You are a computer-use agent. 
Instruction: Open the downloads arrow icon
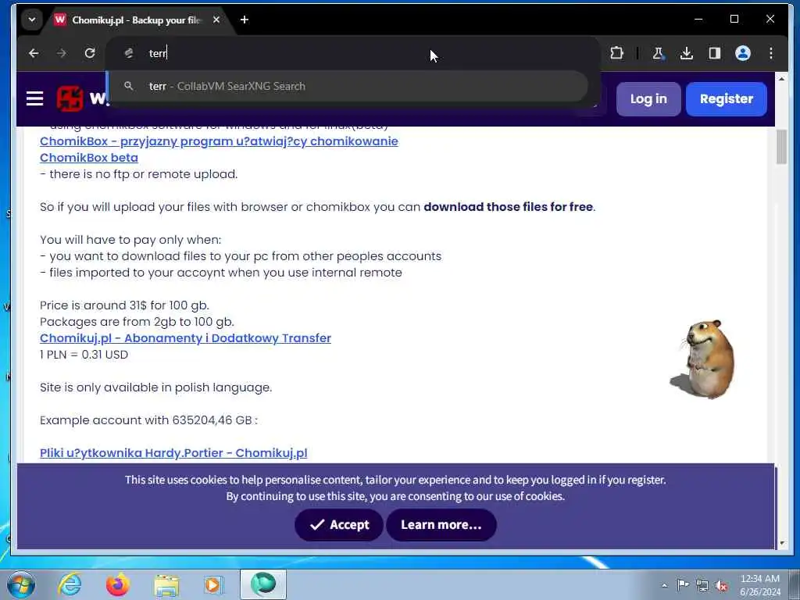coord(687,53)
